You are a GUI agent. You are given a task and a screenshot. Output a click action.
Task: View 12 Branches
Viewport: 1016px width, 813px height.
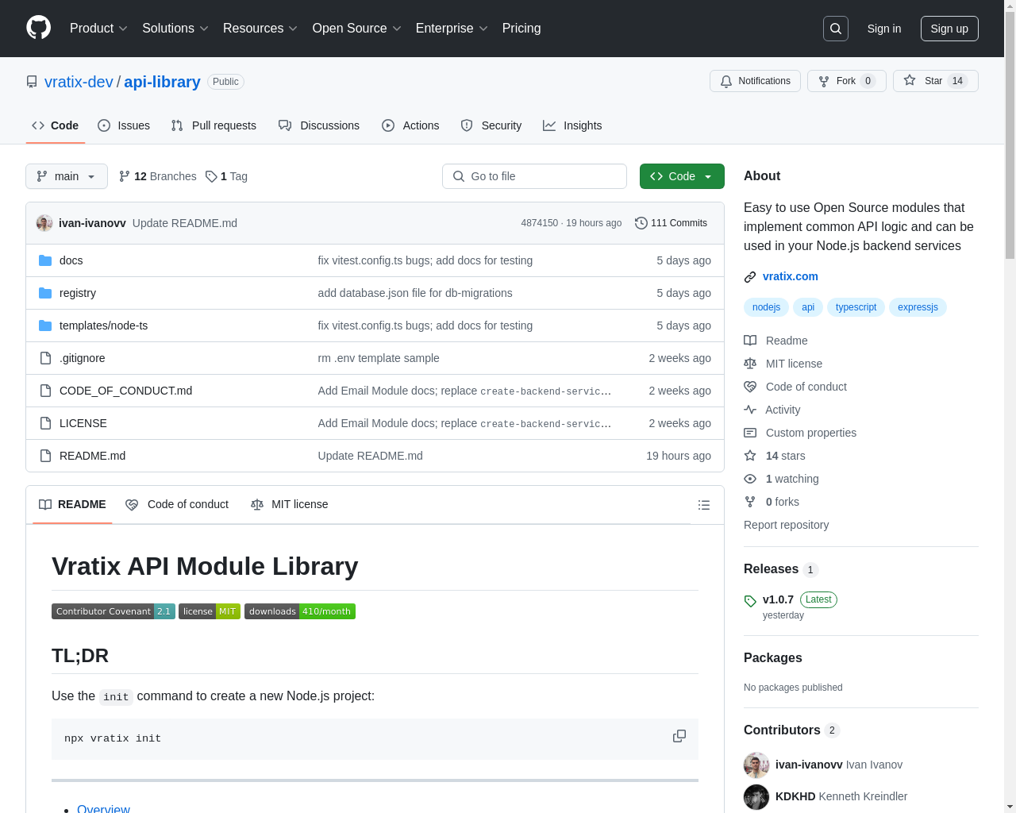point(157,176)
